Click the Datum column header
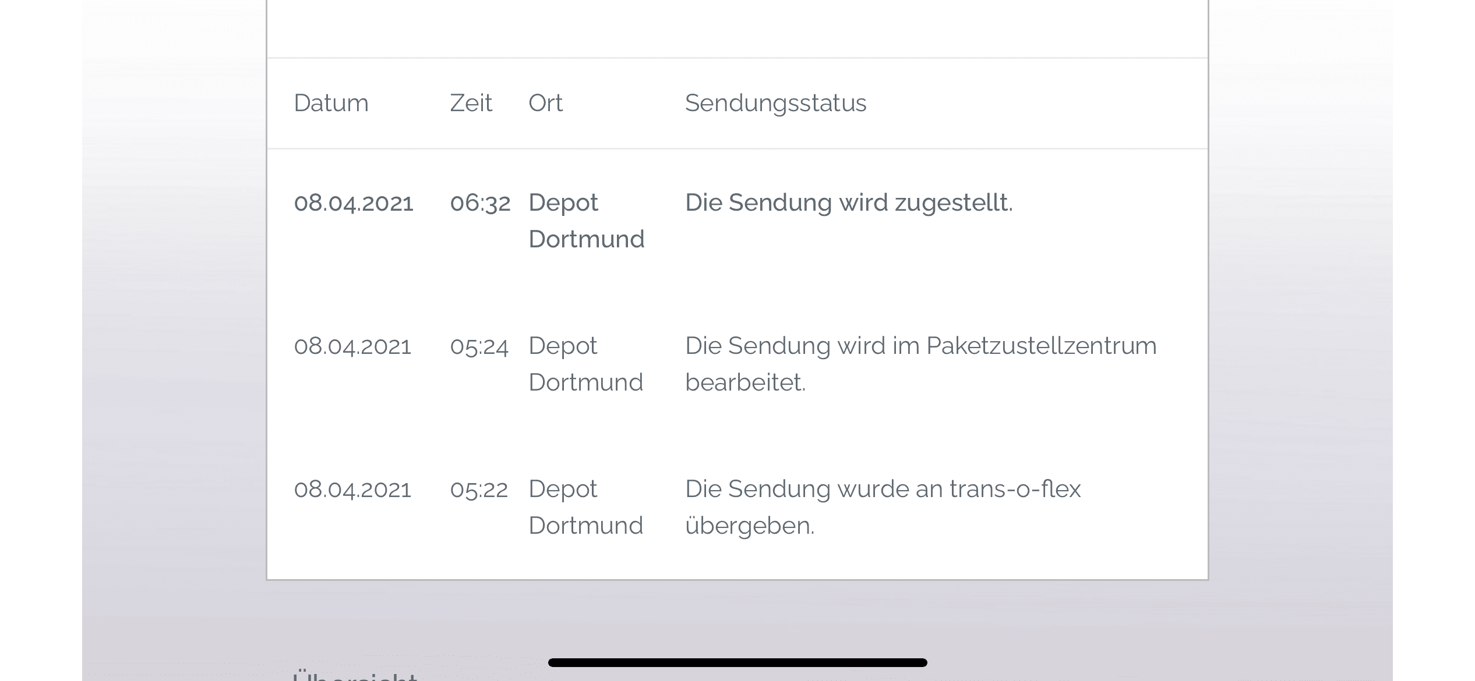The image size is (1475, 681). [x=331, y=103]
